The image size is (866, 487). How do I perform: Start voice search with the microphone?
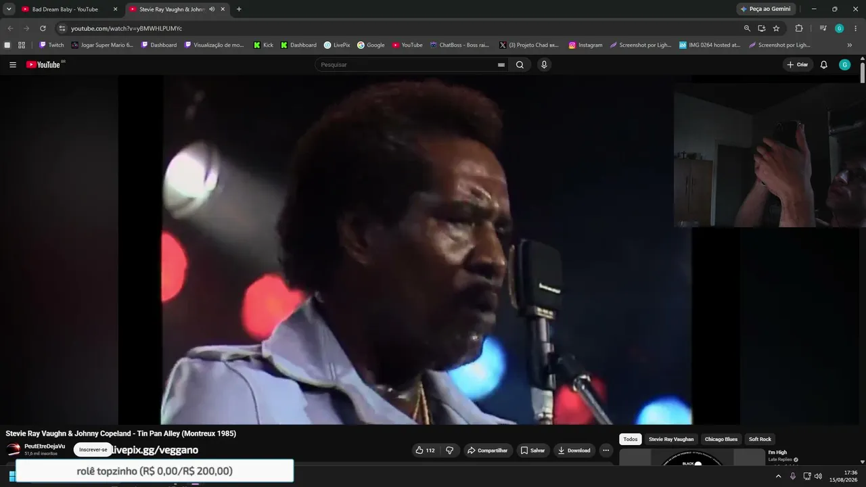[544, 65]
